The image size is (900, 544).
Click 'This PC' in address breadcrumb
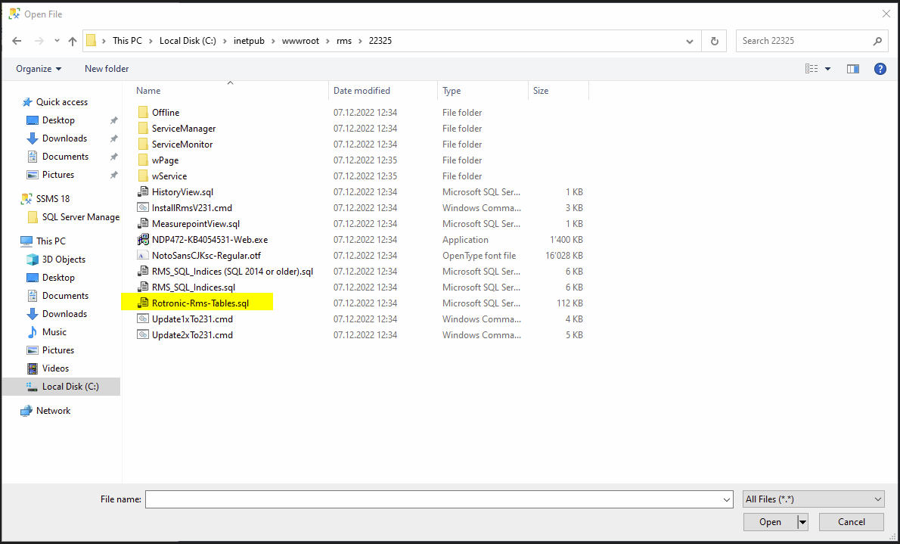127,41
